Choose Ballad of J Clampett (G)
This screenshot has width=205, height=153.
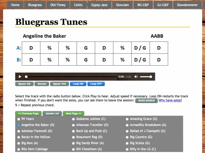(127, 131)
